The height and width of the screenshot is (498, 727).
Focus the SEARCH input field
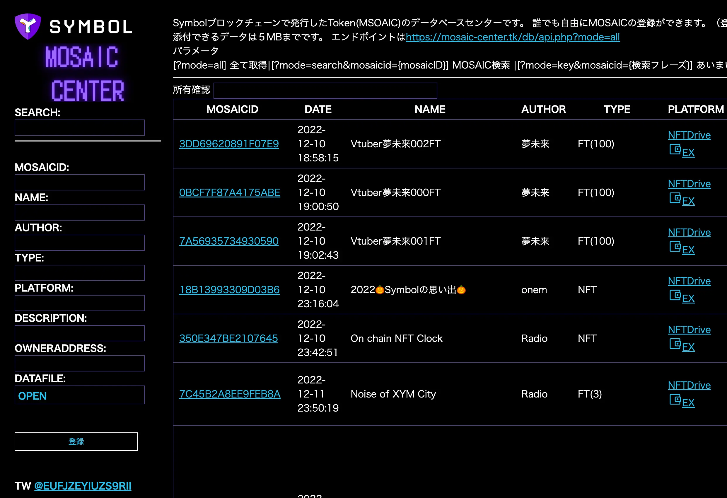tap(79, 128)
